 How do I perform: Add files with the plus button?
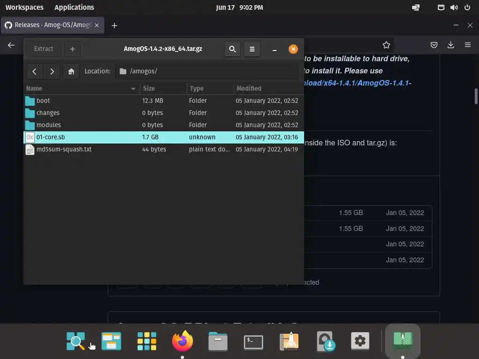point(73,49)
